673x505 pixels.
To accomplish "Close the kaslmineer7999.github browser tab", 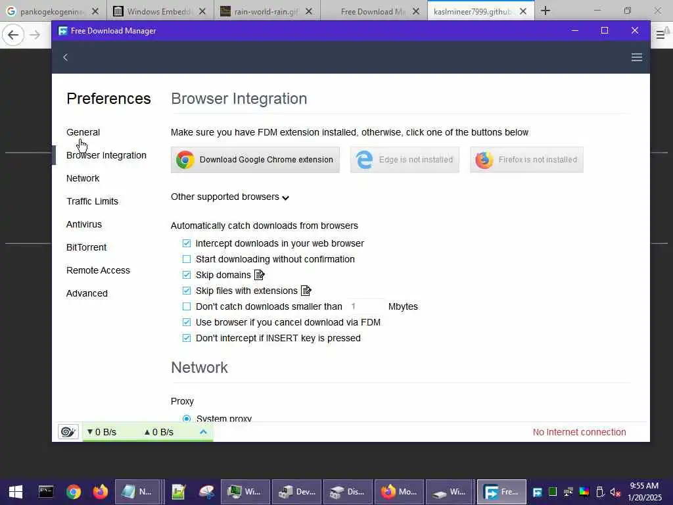I will click(522, 12).
